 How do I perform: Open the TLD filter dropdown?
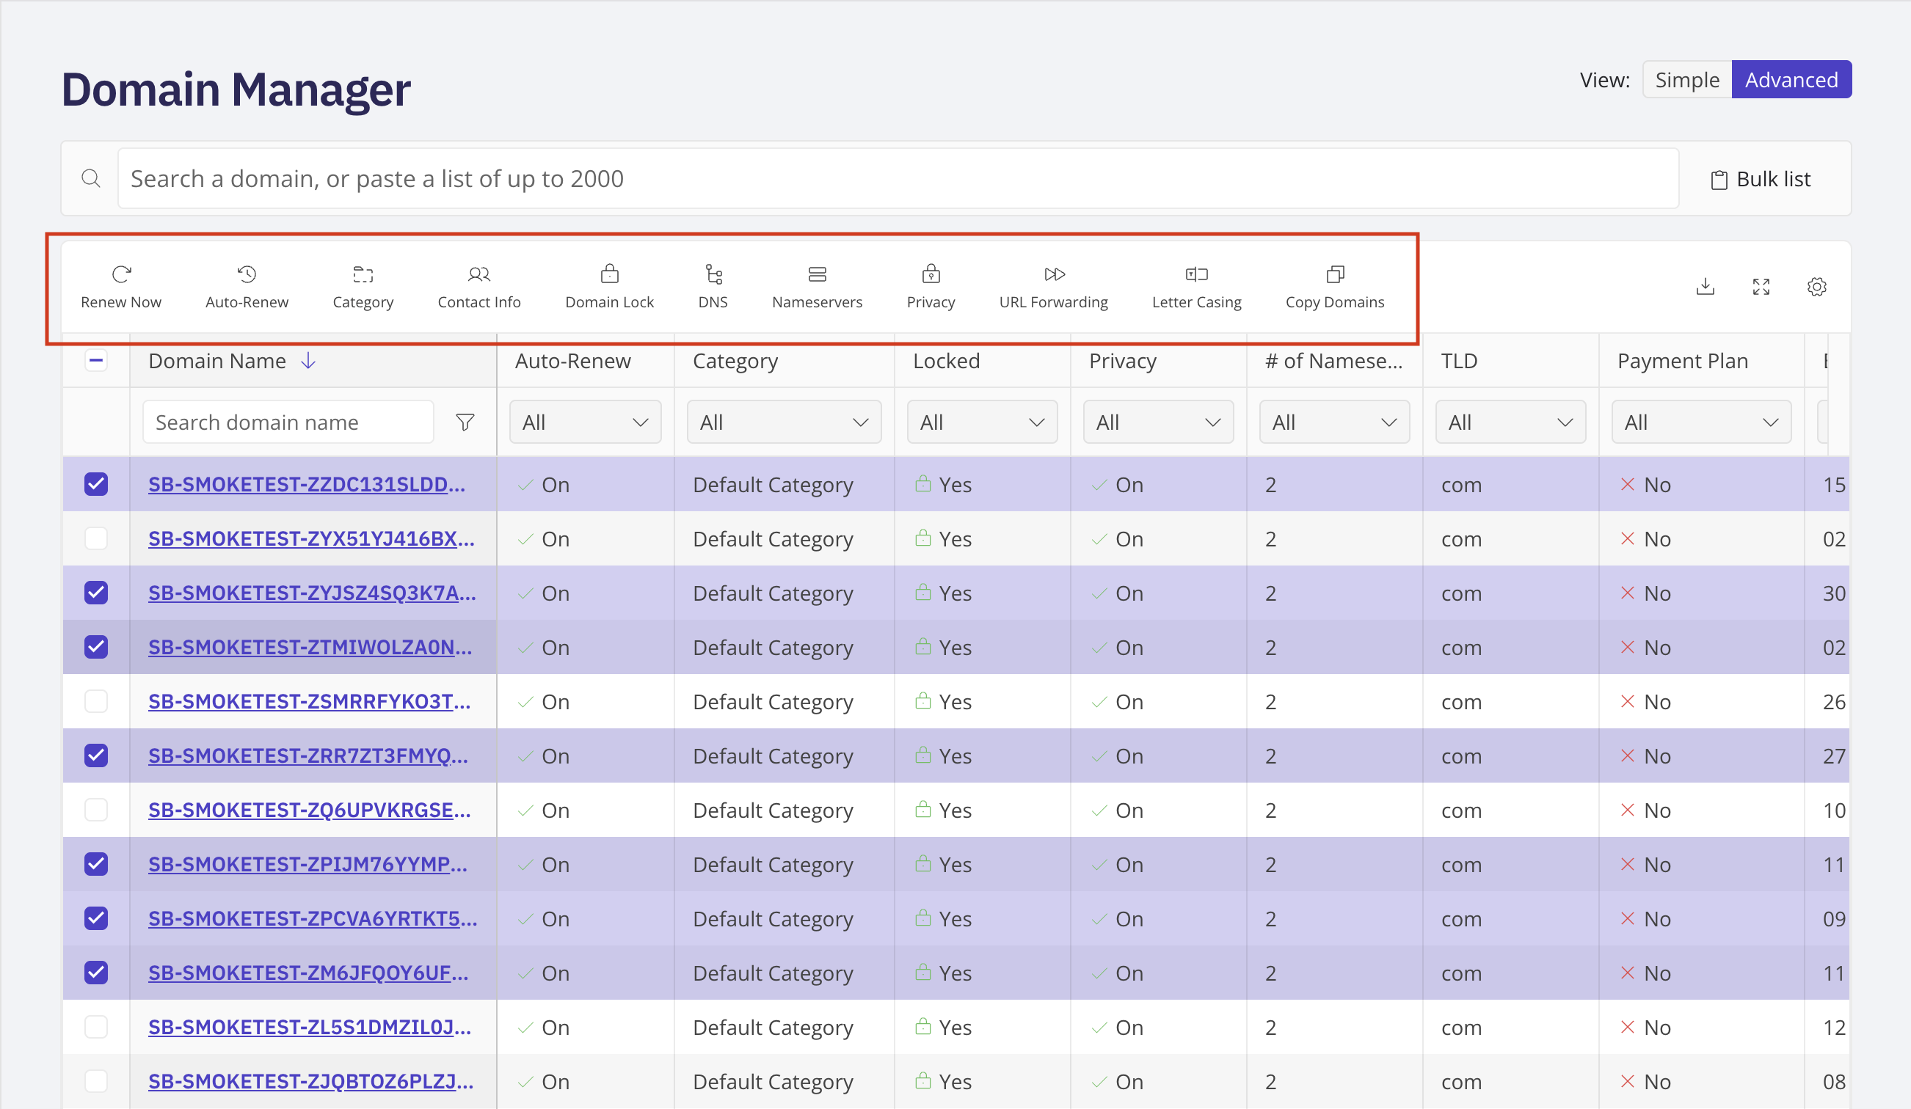[x=1510, y=422]
